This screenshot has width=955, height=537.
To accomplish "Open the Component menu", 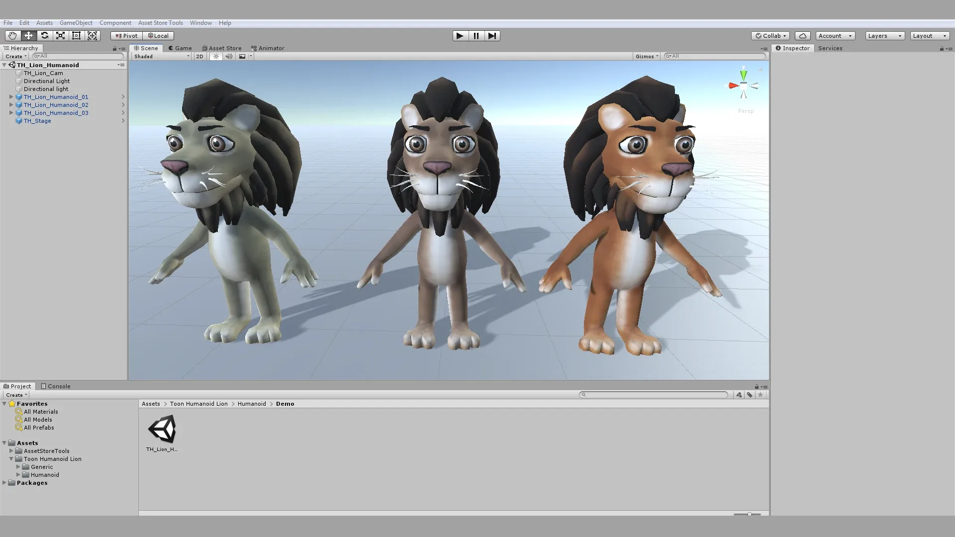I will tap(115, 23).
